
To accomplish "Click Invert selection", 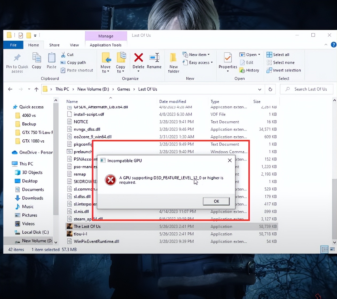I will click(x=284, y=70).
